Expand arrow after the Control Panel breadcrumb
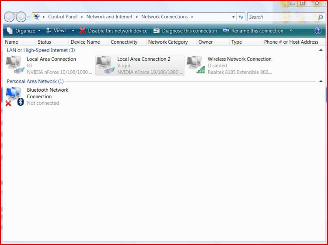The width and height of the screenshot is (328, 245). [82, 17]
